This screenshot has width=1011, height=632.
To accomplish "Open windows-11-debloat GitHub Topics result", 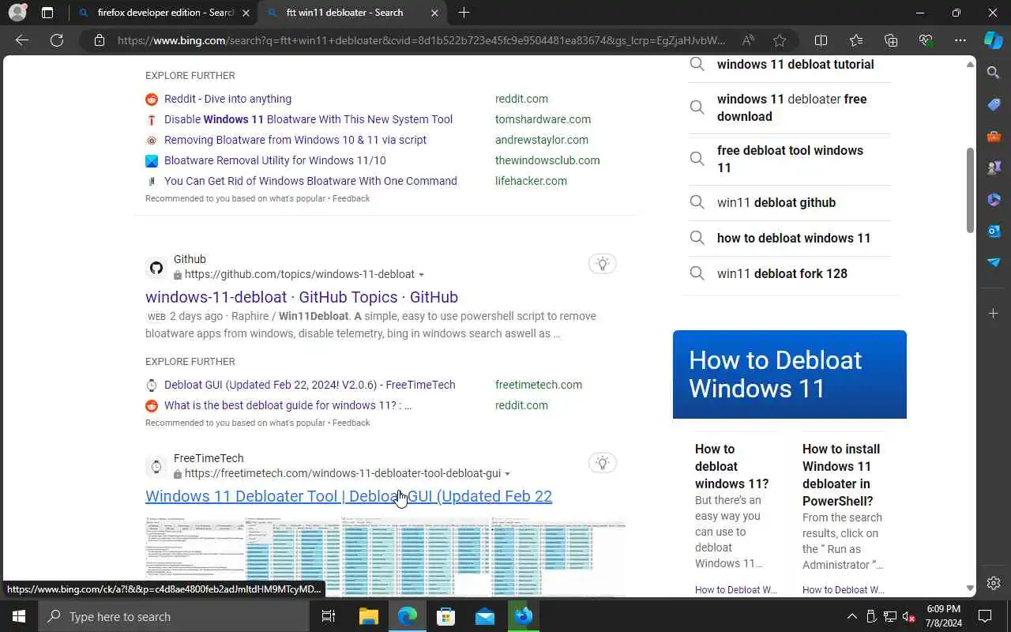I will click(302, 297).
